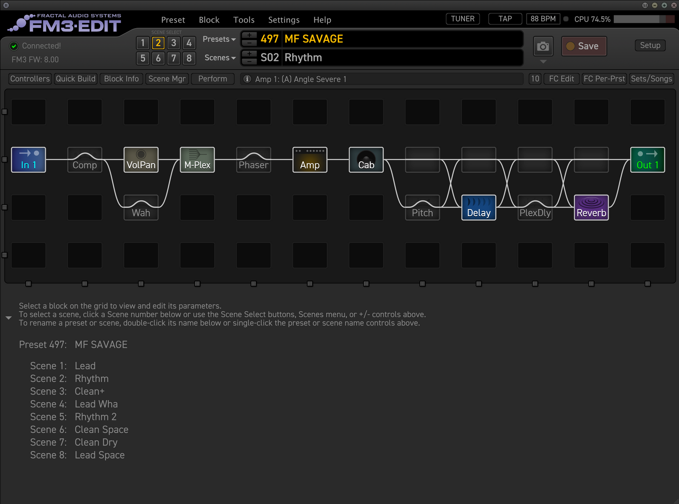Click scene increment plus button
679x504 pixels.
click(250, 54)
